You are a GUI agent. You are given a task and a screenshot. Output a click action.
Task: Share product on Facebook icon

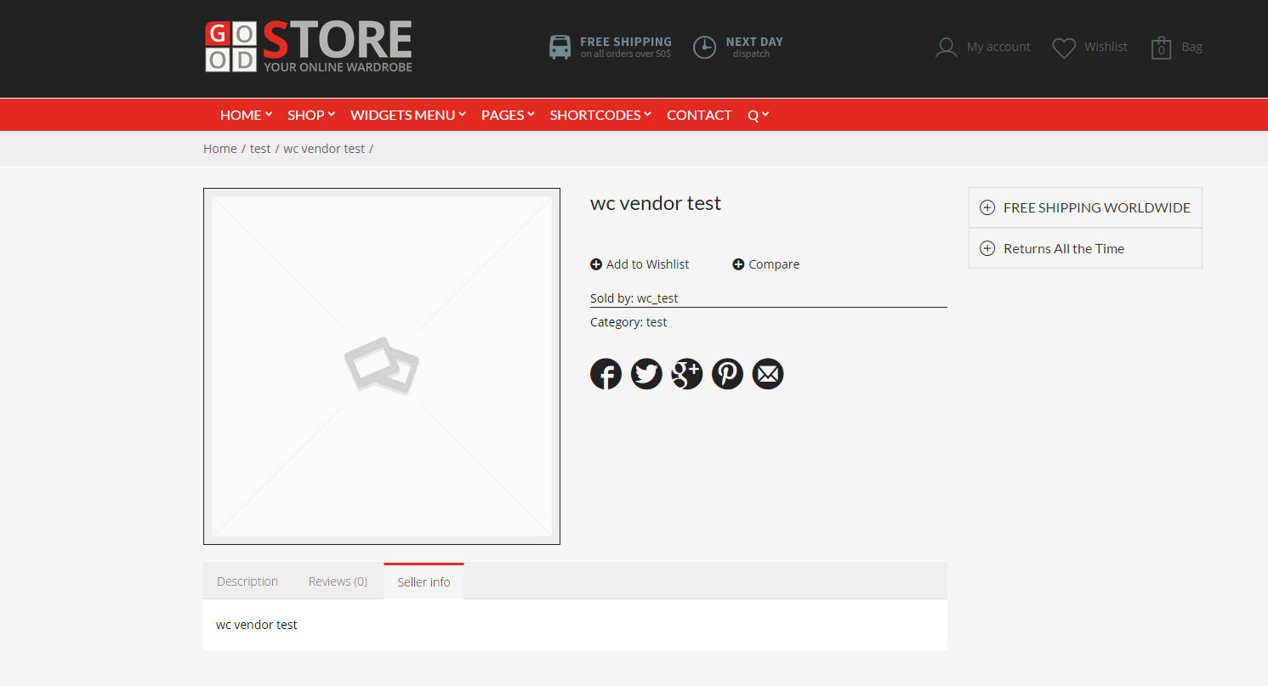pyautogui.click(x=606, y=374)
